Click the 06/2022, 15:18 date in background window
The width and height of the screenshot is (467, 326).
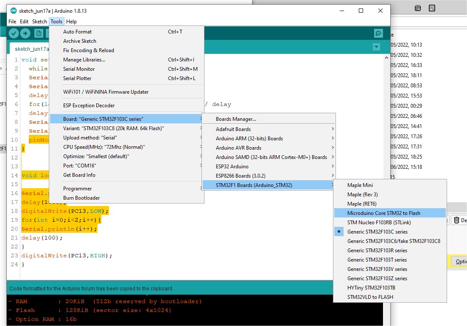406,167
